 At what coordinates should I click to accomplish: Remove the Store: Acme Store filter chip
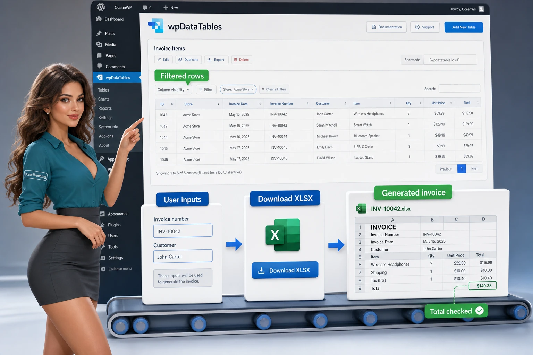coord(252,89)
